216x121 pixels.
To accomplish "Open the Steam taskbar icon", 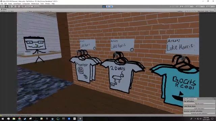I will click(x=25, y=119).
